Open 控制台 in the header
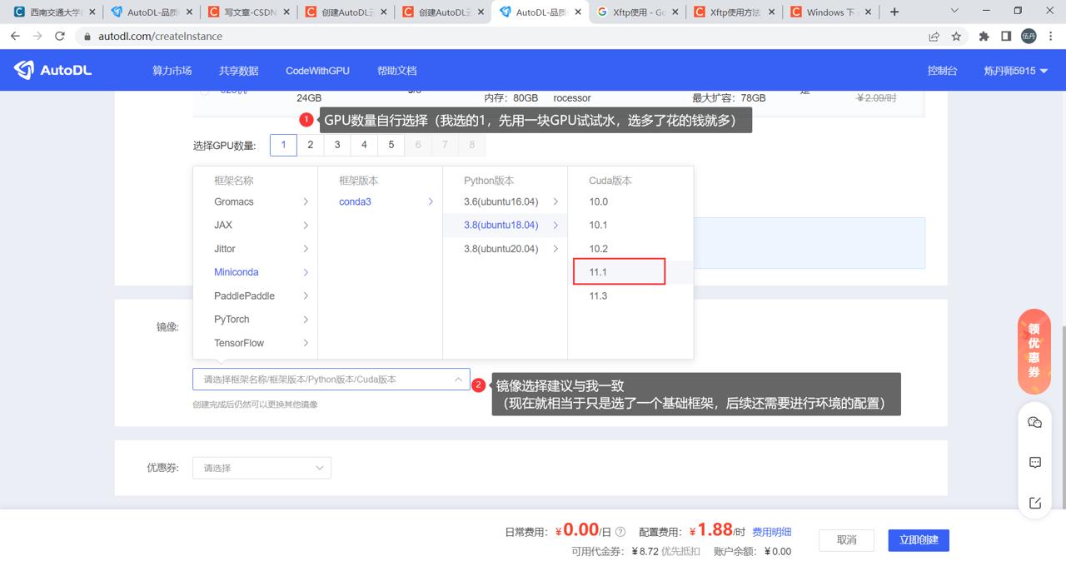 pyautogui.click(x=942, y=71)
